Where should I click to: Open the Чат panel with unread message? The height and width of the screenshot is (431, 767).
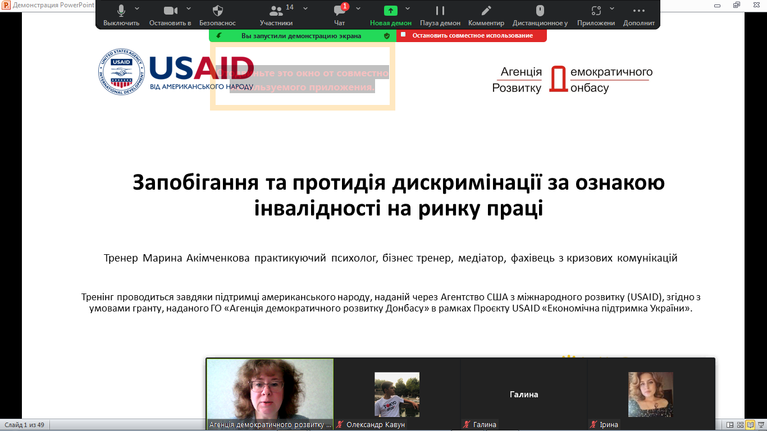[x=340, y=15]
